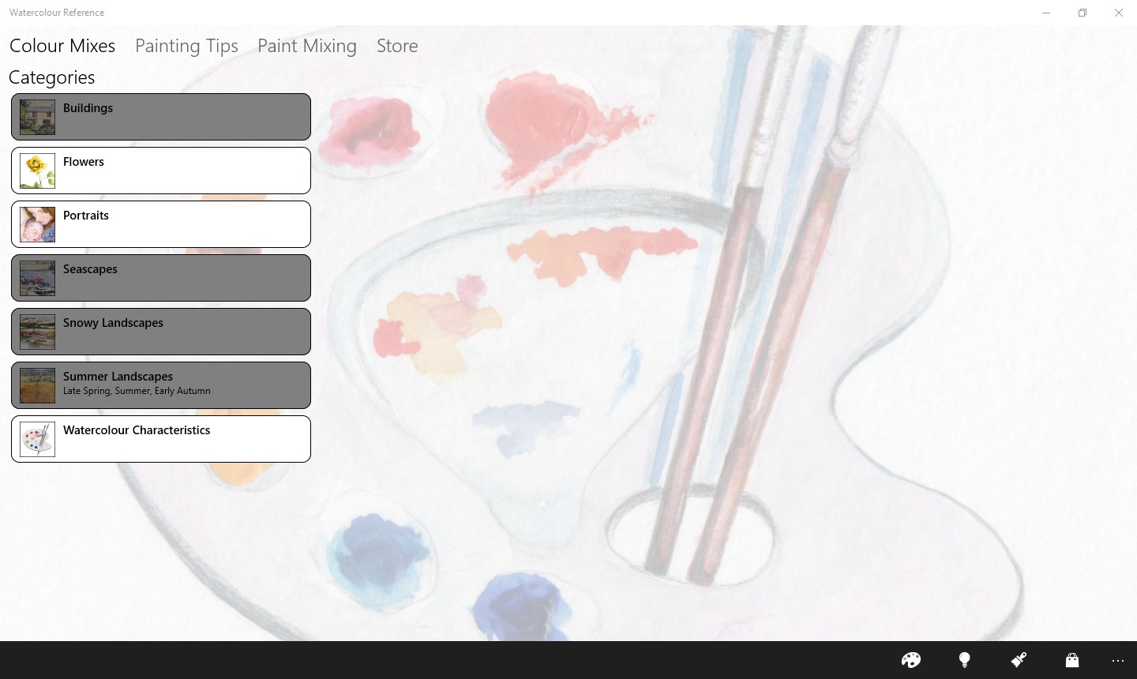
Task: Click the Portraits baby photo thumbnail
Action: 37,224
